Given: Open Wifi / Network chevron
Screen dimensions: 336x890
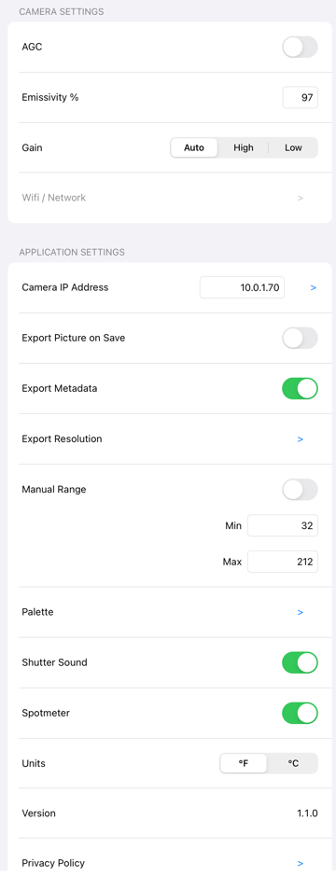Looking at the screenshot, I should 301,198.
